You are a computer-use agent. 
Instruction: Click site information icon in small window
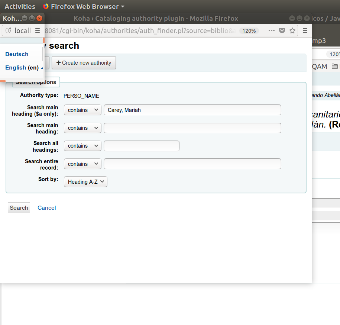coord(9,30)
